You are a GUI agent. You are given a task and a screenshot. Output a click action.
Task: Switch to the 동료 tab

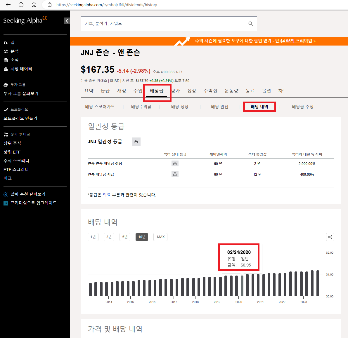pos(250,91)
